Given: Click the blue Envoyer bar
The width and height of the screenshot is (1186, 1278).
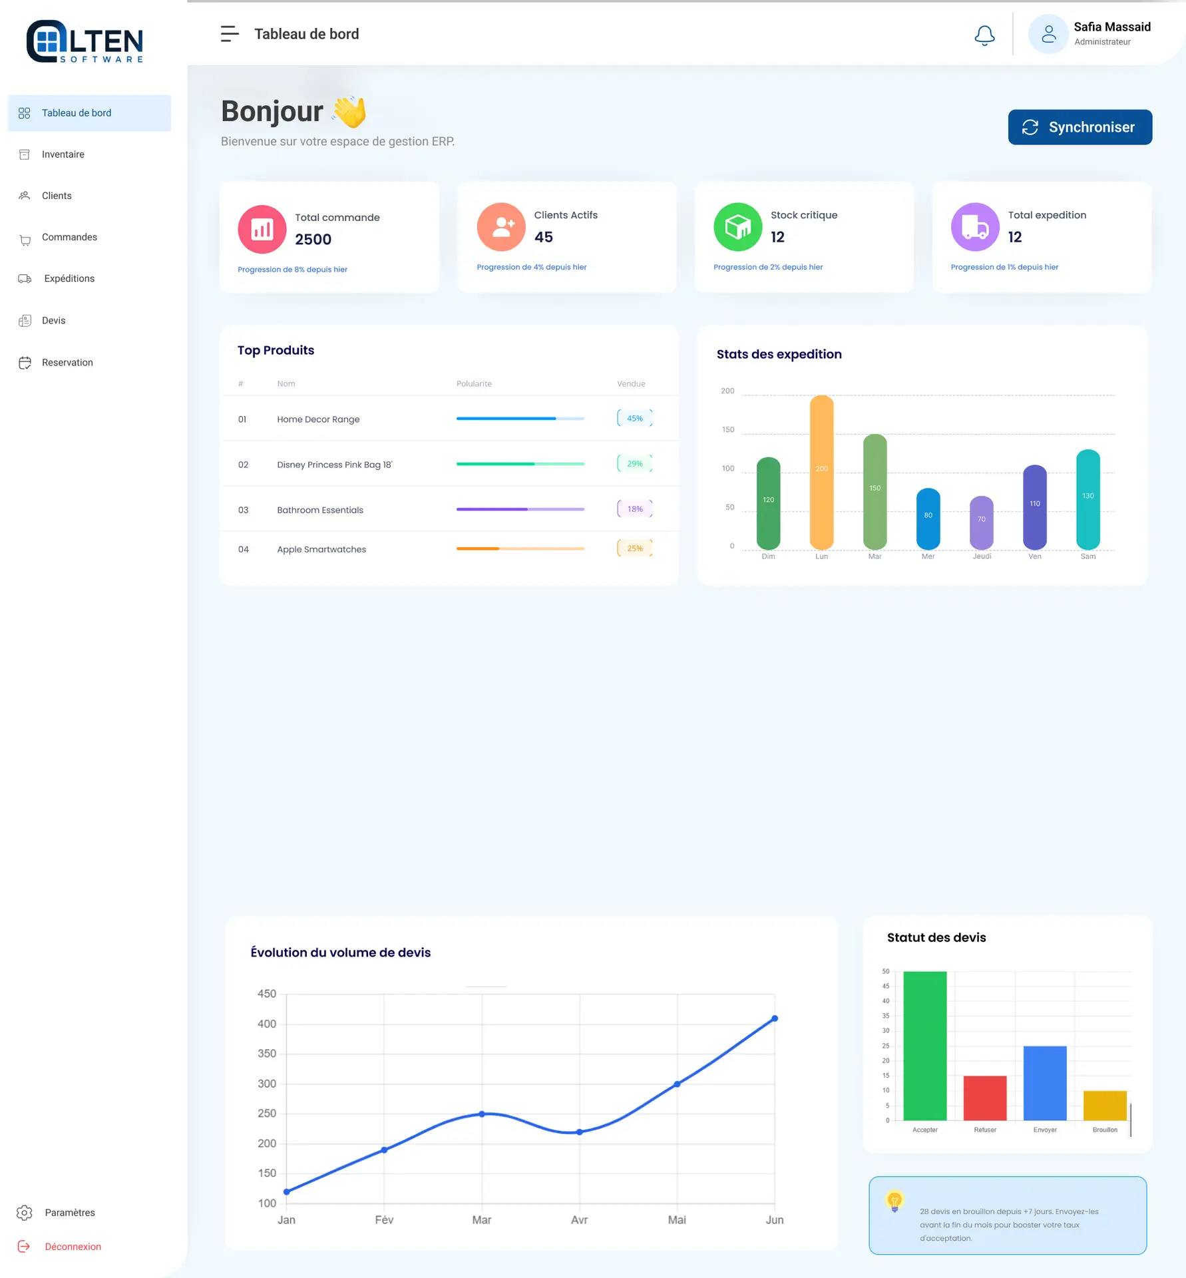Looking at the screenshot, I should click(x=1045, y=1083).
